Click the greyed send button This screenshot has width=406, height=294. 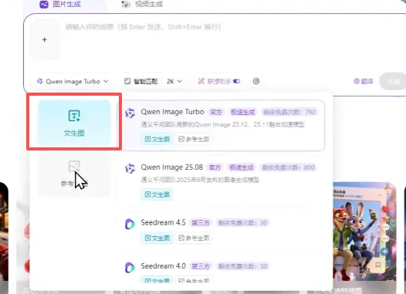pyautogui.click(x=393, y=82)
